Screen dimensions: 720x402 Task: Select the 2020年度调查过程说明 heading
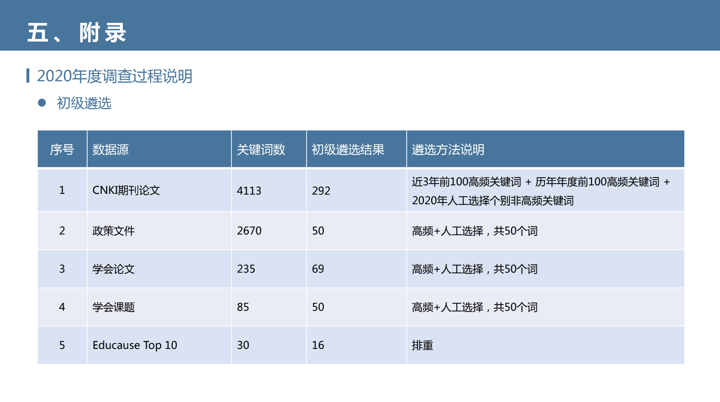tap(114, 76)
